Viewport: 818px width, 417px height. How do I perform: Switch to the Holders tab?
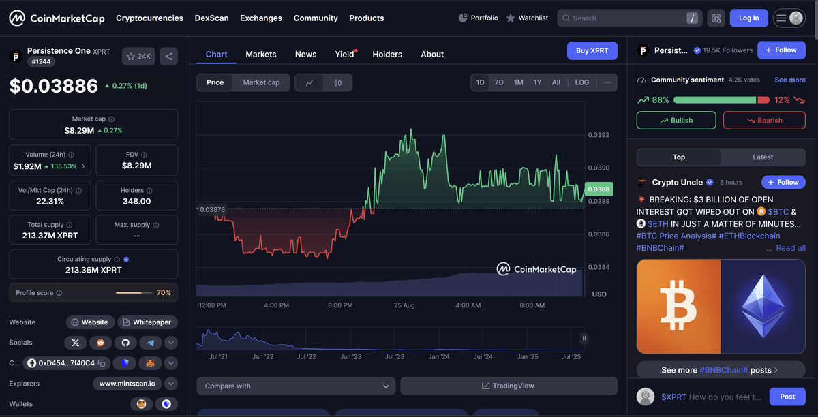coord(387,55)
